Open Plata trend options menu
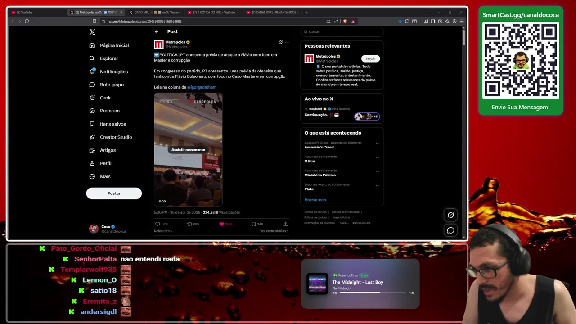The image size is (576, 324). click(378, 185)
